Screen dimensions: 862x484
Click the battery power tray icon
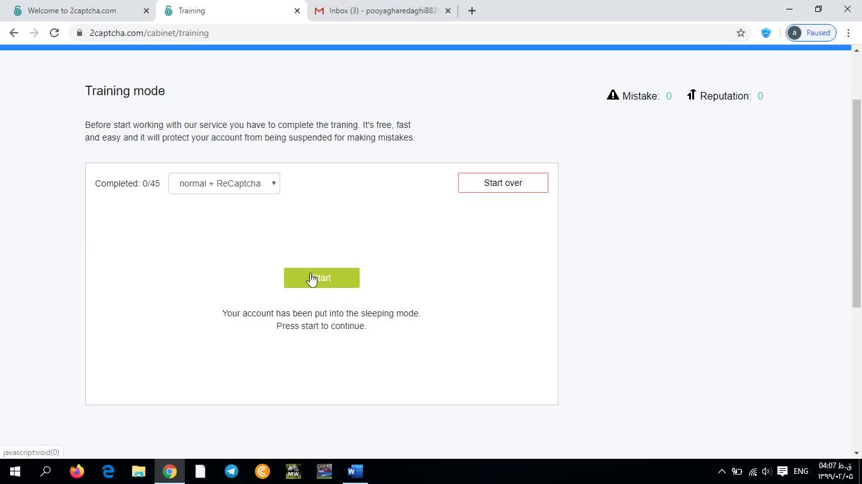click(x=737, y=471)
